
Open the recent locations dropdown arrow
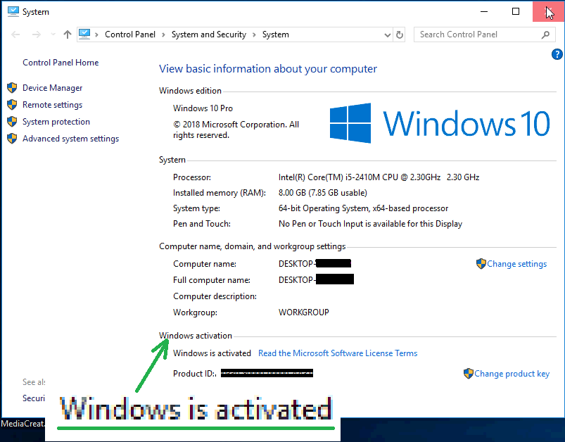(53, 34)
